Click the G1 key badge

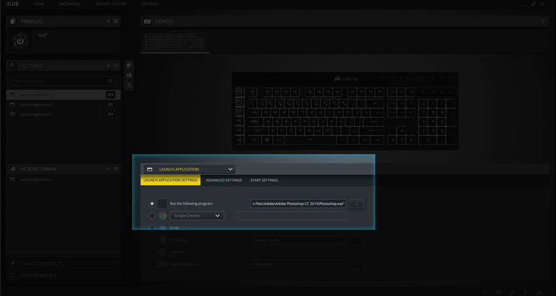tap(111, 105)
